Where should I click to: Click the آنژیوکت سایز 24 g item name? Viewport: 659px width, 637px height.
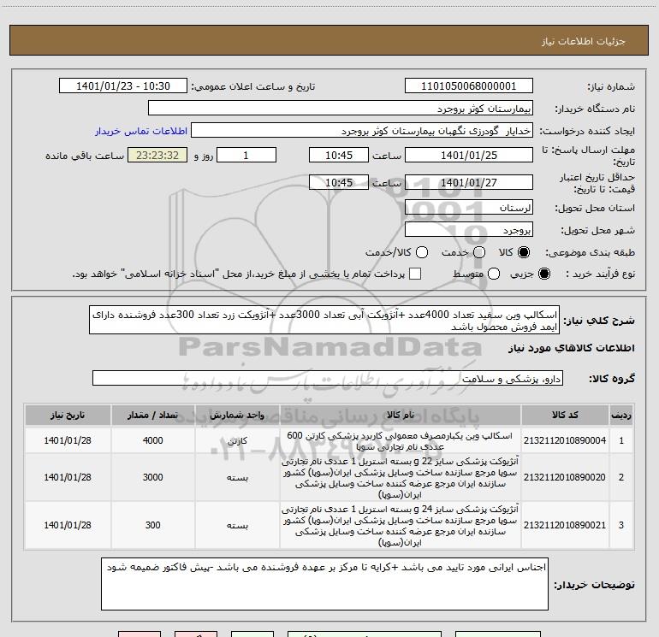401,526
